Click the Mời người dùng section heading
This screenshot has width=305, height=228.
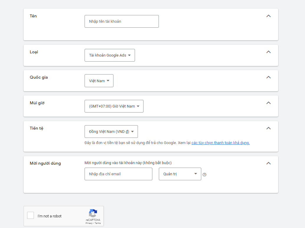tap(45, 163)
